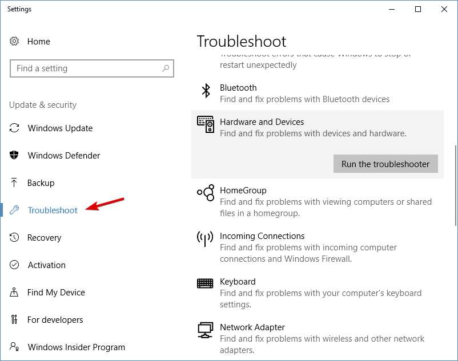Click Run the troubleshooter button
The image size is (458, 361).
click(x=385, y=164)
